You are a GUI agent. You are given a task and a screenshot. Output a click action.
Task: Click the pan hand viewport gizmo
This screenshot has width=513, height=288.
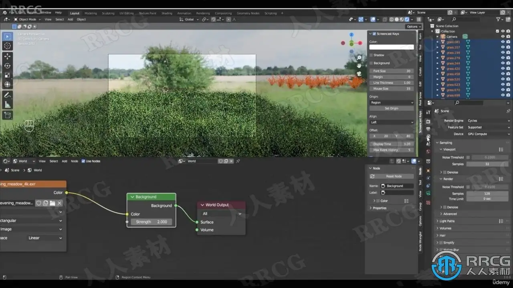tap(359, 66)
